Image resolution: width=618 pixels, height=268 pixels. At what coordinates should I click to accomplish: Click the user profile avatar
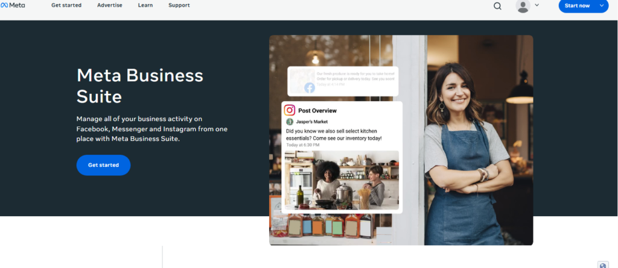click(523, 6)
